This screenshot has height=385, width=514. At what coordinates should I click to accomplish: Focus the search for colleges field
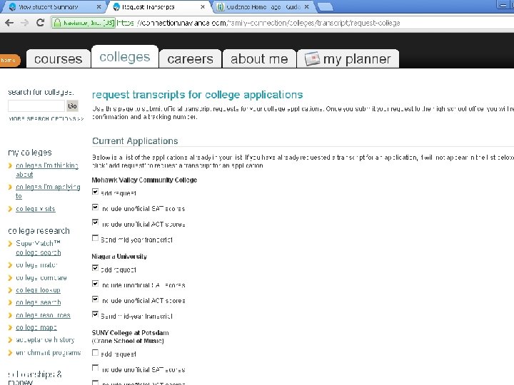click(36, 106)
